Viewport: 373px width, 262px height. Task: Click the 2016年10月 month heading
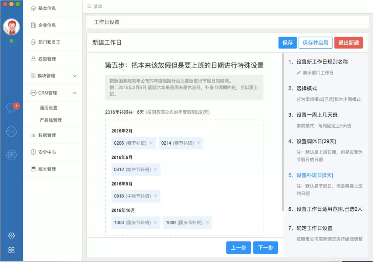[123, 210]
